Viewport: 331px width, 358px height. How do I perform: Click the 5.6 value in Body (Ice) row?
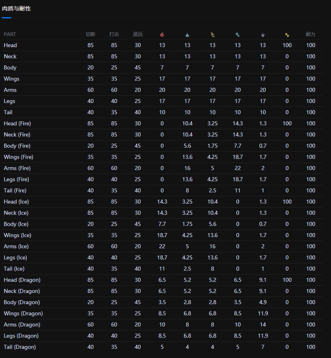point(213,224)
